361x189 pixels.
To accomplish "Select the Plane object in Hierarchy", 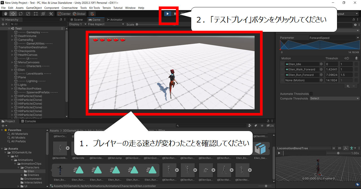I will point(22,77).
